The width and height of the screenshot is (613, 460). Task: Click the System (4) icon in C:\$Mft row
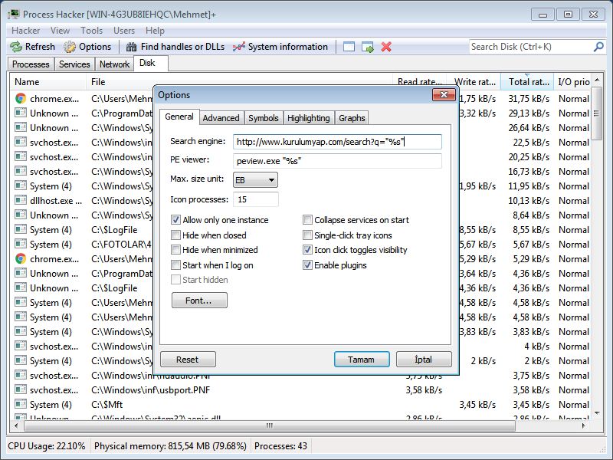(x=21, y=405)
